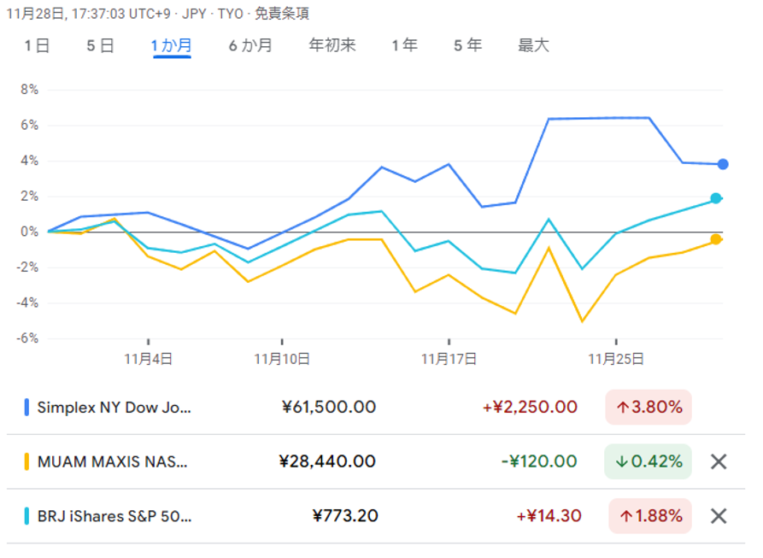Click the up arrow 1.88% change badge
Viewport: 763px width, 558px height.
point(649,516)
